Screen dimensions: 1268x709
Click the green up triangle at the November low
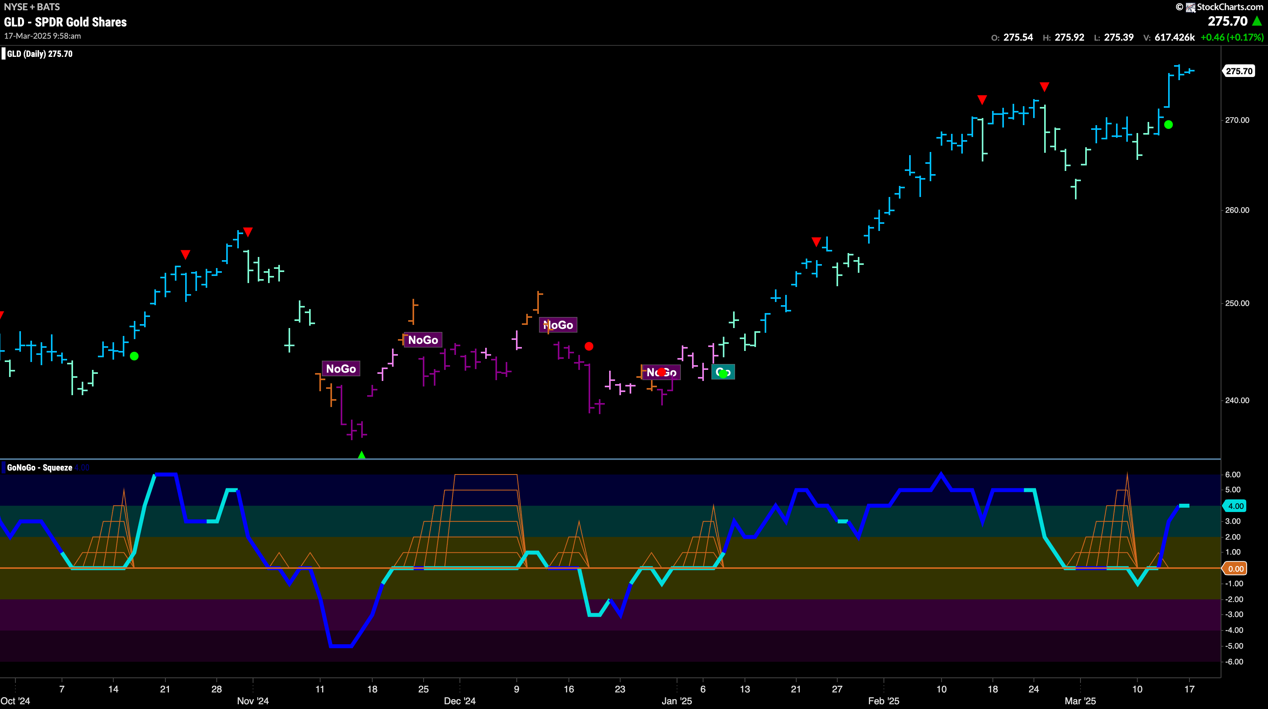362,455
